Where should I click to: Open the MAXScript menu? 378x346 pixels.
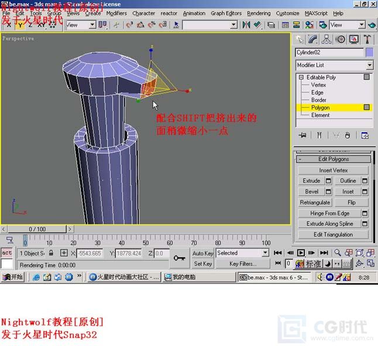click(x=316, y=13)
